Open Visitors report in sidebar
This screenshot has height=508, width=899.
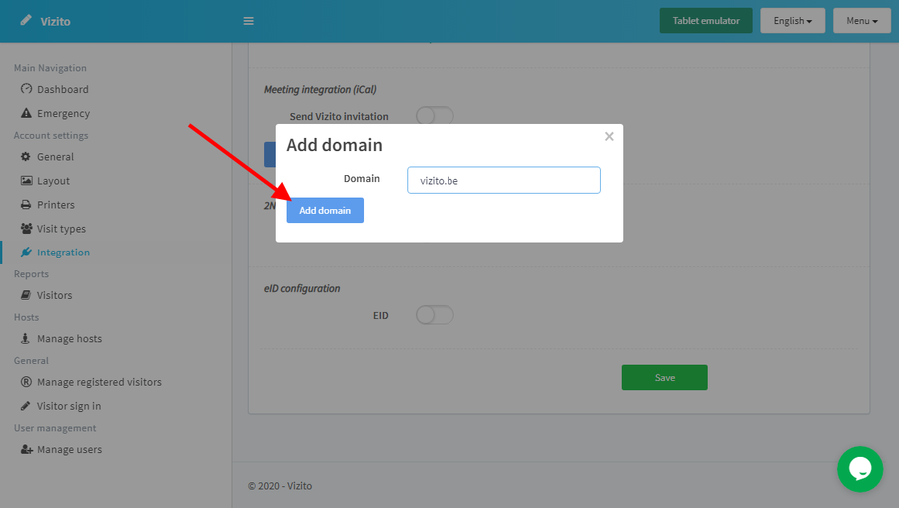(x=54, y=295)
